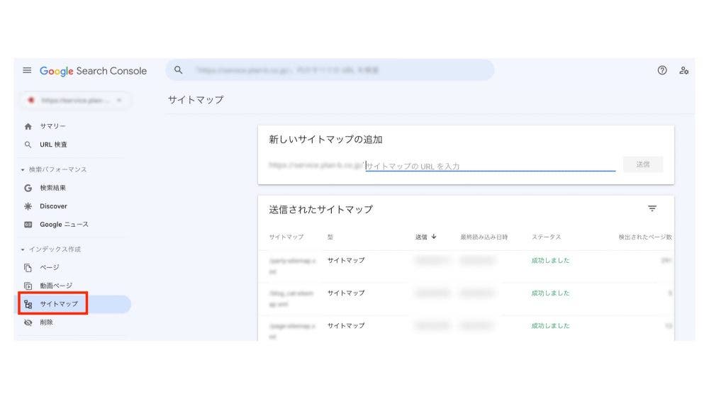Sort by 送信 column arrow

tap(433, 237)
